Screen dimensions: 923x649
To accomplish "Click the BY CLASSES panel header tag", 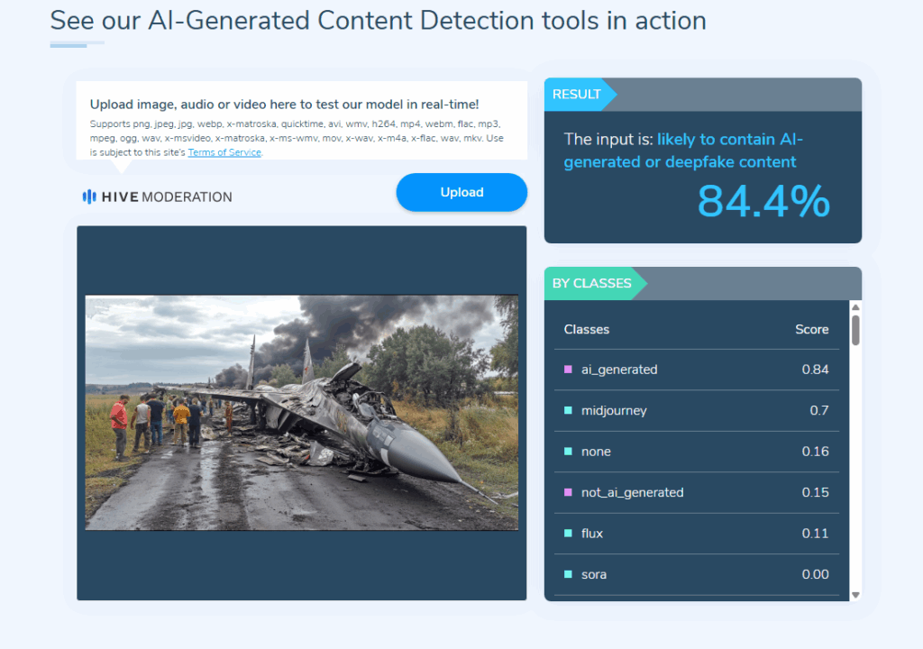I will coord(595,283).
